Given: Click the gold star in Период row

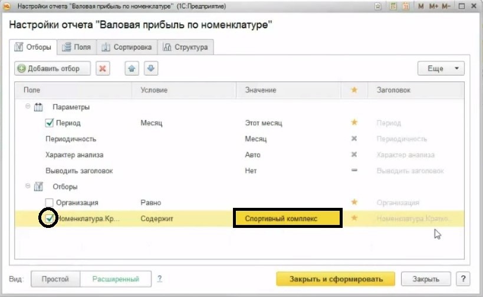Looking at the screenshot, I should click(x=354, y=123).
